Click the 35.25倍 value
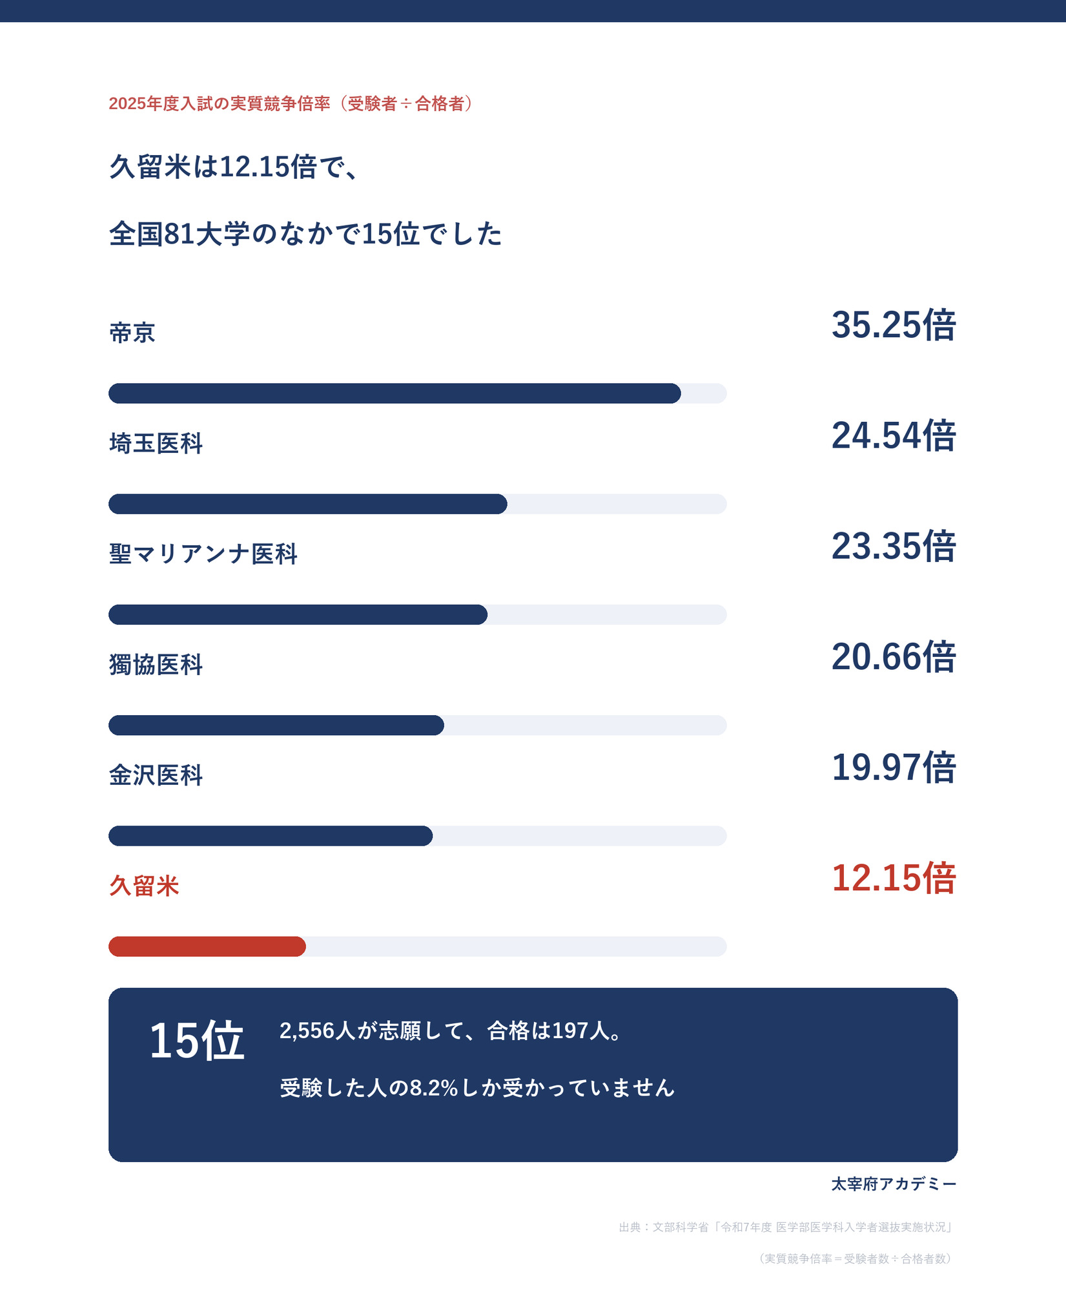The image size is (1066, 1292). point(894,325)
